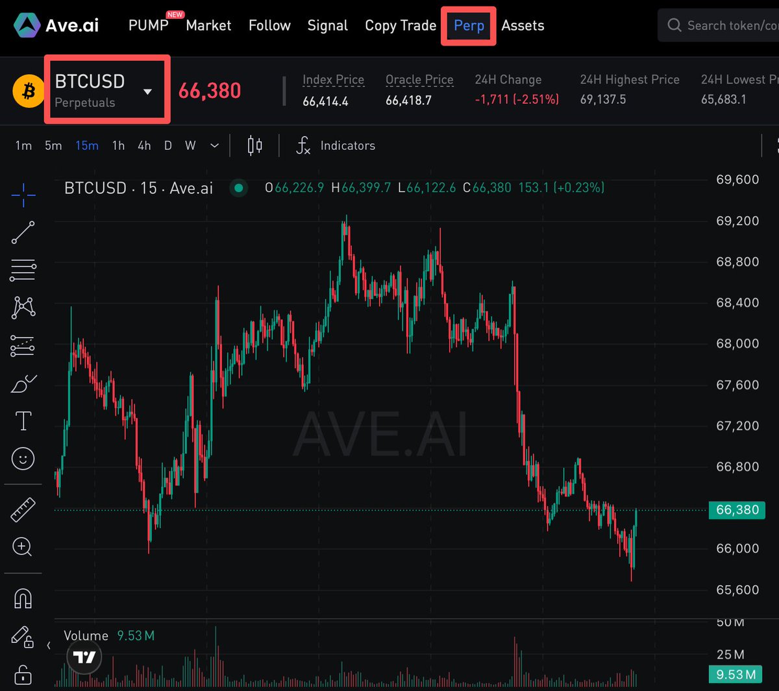Toggle magnet mode for drawings

[x=23, y=598]
